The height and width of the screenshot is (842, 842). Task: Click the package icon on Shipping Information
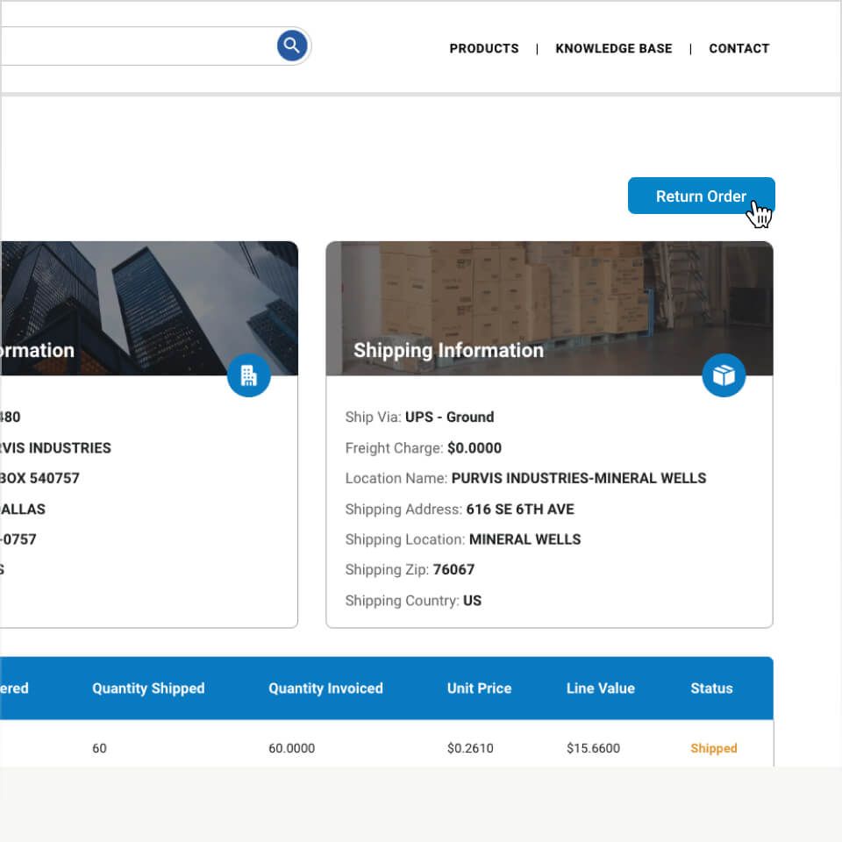click(724, 375)
